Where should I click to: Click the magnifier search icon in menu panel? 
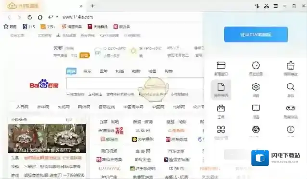pos(291,90)
